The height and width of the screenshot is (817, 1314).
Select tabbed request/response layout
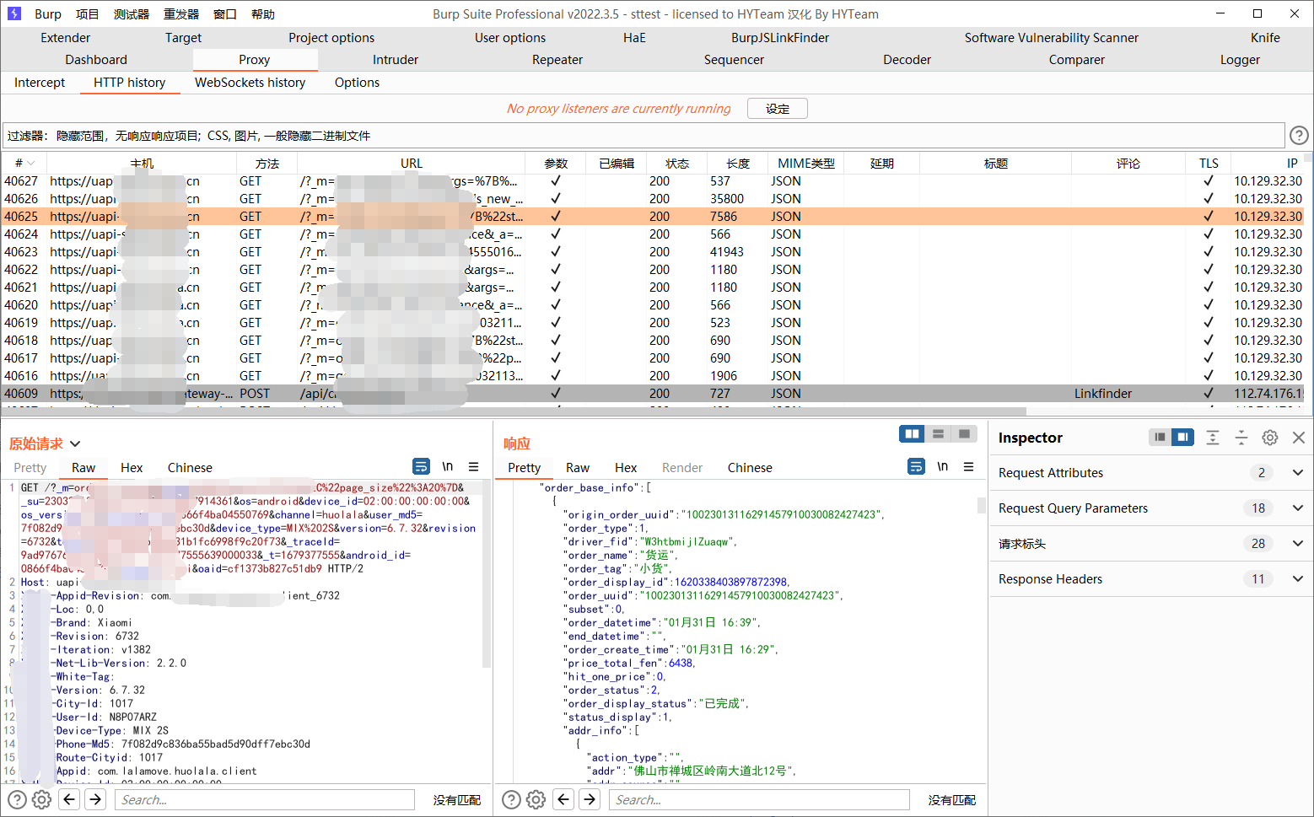pyautogui.click(x=964, y=433)
